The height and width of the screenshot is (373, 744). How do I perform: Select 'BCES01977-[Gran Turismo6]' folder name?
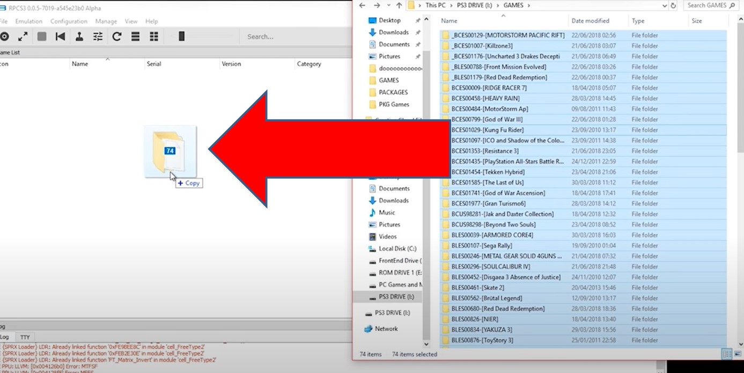coord(489,204)
